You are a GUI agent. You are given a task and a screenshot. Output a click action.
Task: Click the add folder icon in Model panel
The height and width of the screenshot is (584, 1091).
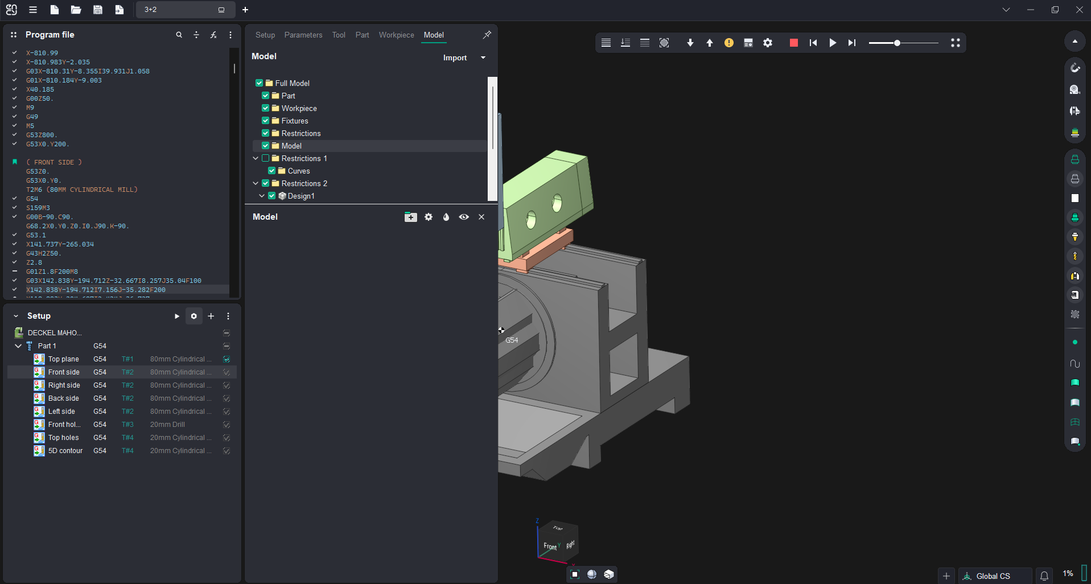point(410,217)
